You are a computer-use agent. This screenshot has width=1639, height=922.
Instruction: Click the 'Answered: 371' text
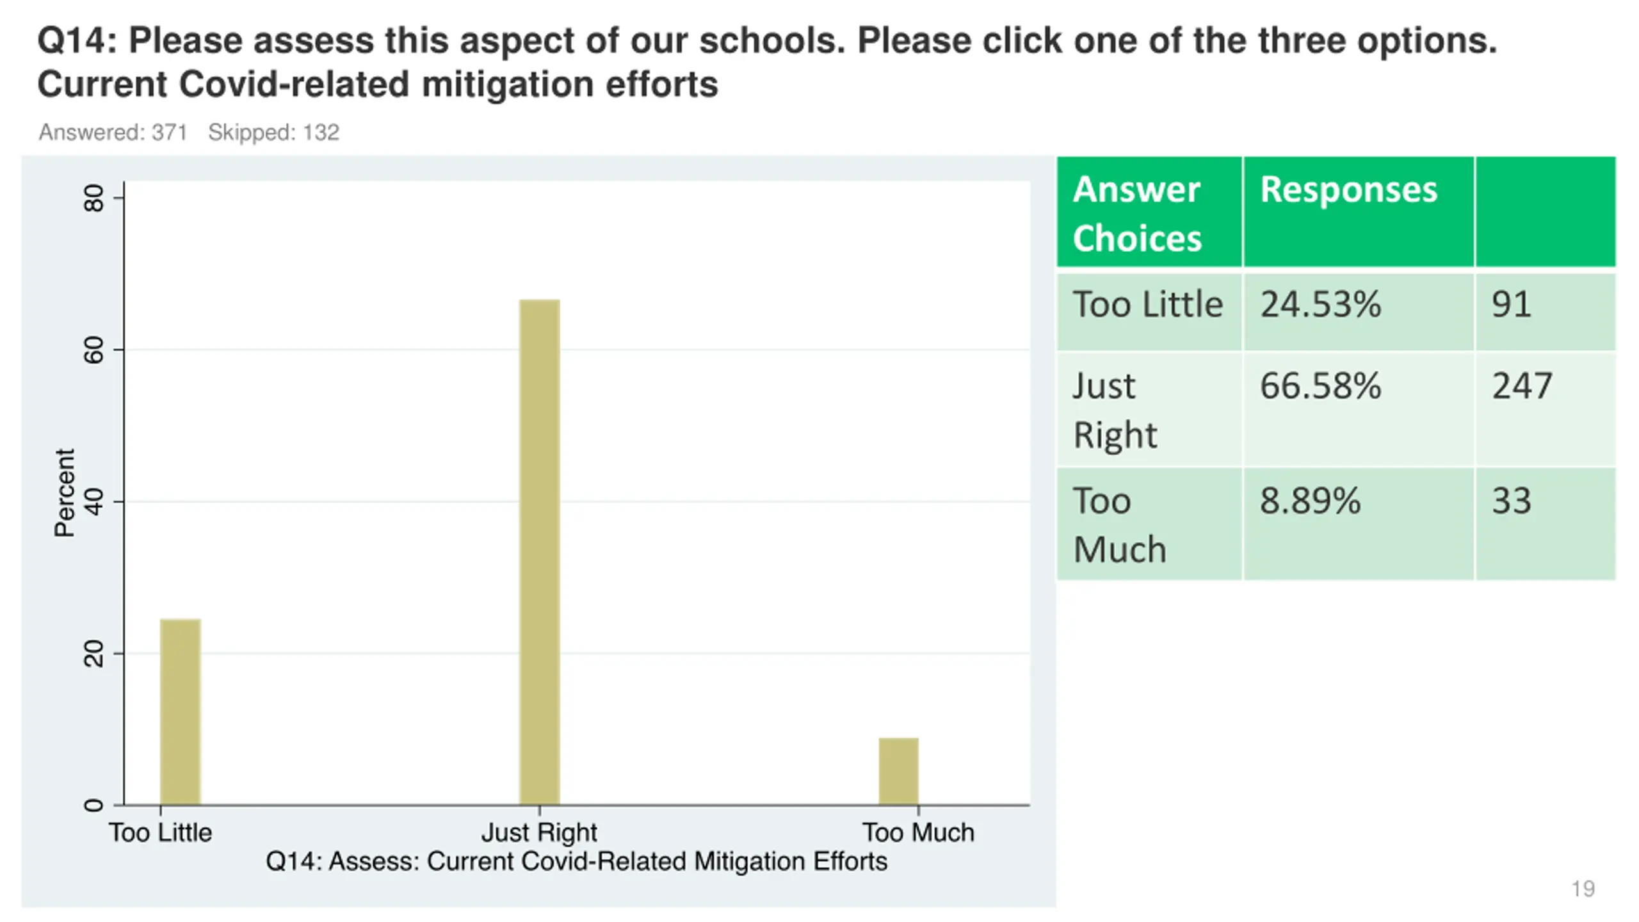113,133
